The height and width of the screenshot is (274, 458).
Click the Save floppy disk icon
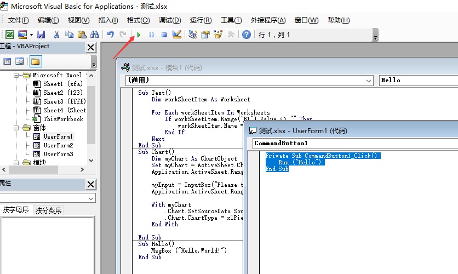click(41, 35)
